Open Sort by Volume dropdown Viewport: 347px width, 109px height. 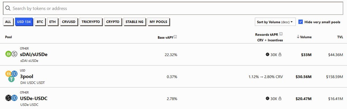275,22
